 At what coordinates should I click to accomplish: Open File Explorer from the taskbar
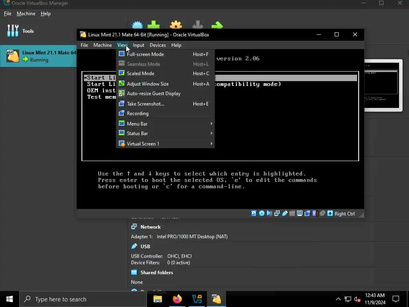pos(157,299)
